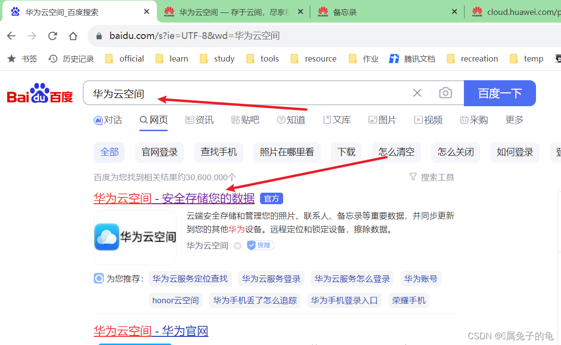Click the Baidu logo
This screenshot has width=561, height=345.
[40, 93]
